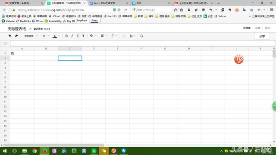This screenshot has width=276, height=155.
Task: Switch to the first browser tab 头条号
Action: point(23,3)
